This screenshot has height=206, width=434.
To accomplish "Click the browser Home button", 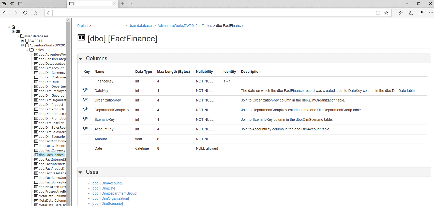I will (x=35, y=13).
